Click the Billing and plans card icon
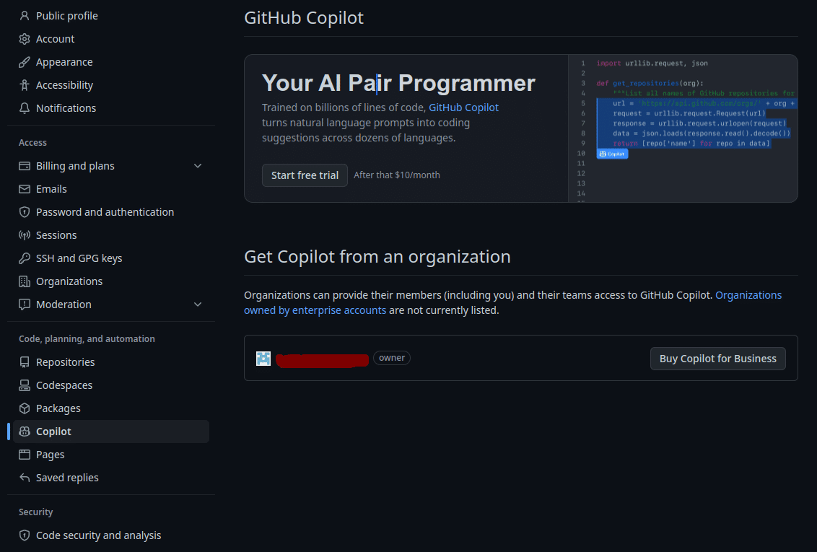This screenshot has height=552, width=817. [x=25, y=166]
